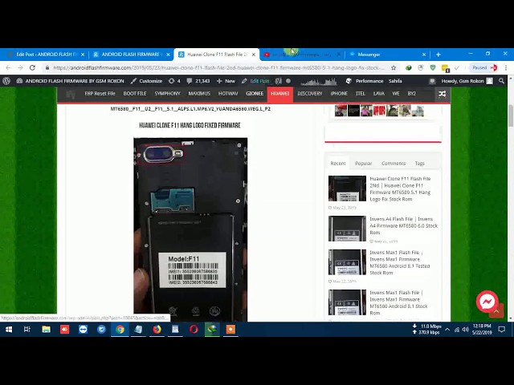
Task: Click the address bar URL field
Action: (x=218, y=67)
